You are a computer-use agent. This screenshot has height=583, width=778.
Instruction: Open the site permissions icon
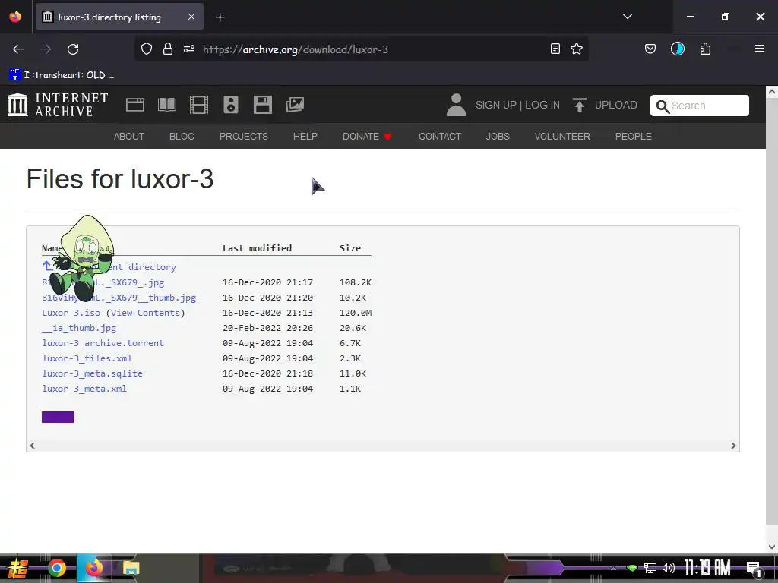(189, 49)
